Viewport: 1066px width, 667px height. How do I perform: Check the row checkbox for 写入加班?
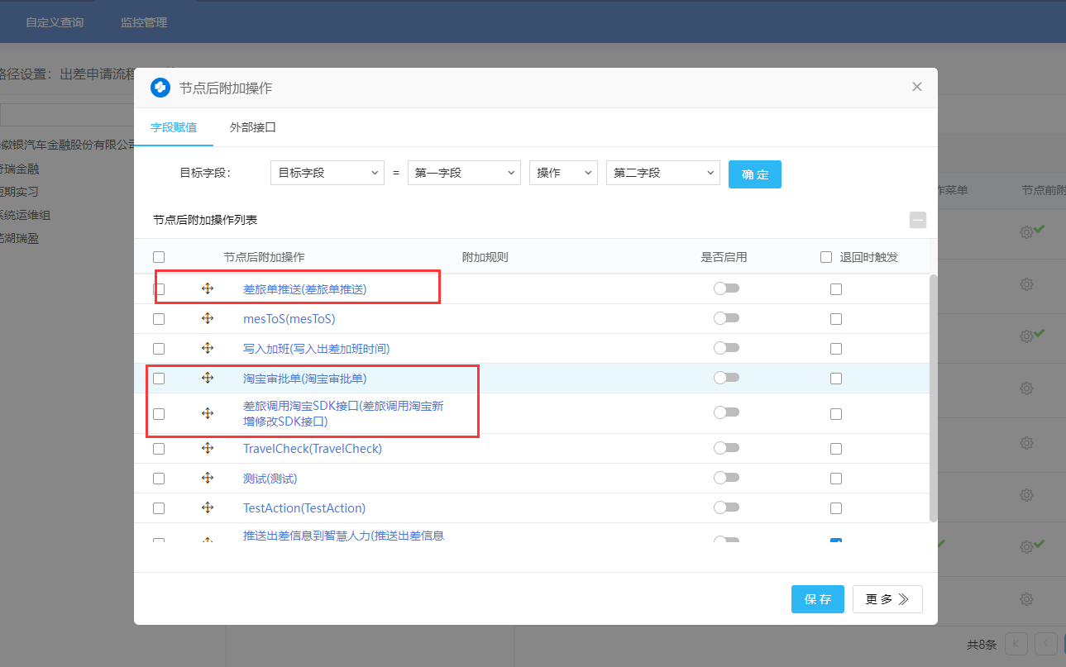[x=159, y=349]
